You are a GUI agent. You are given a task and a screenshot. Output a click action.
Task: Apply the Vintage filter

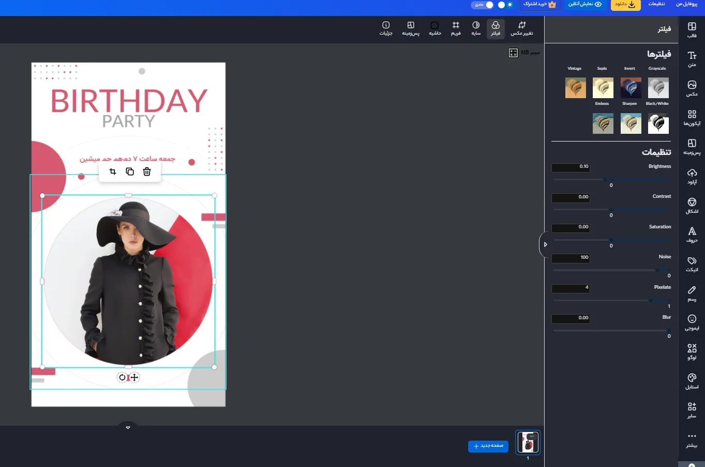(576, 88)
